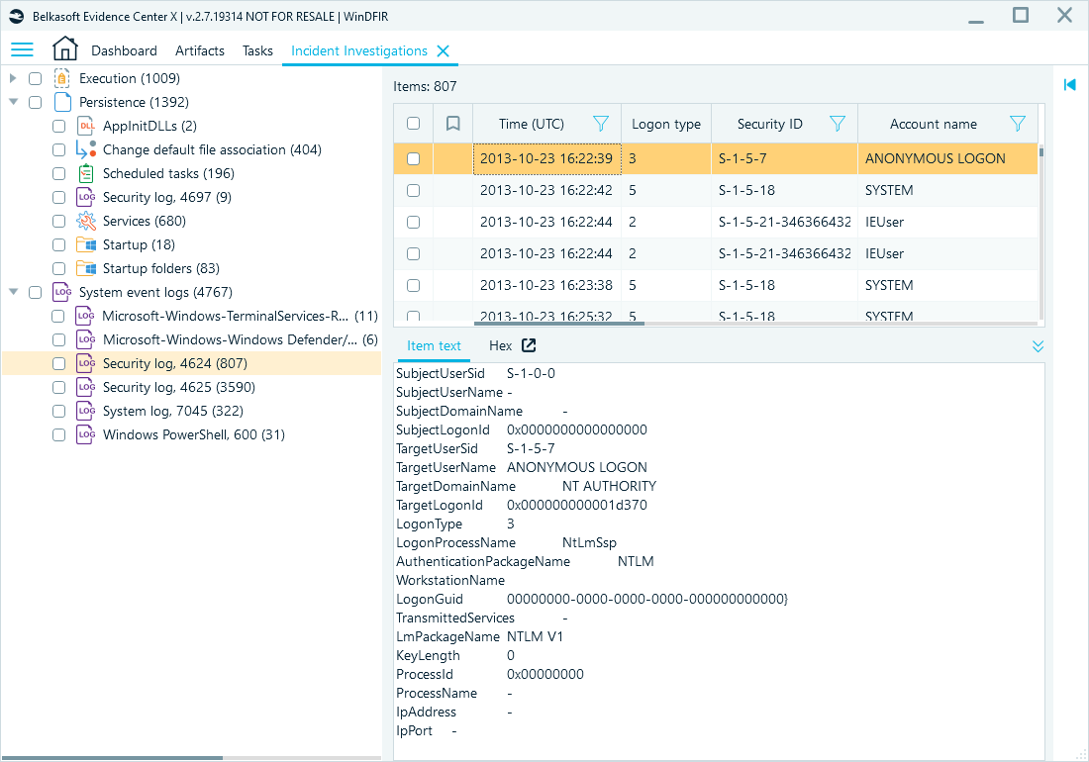Toggle the select-all checkbox in table header
The image size is (1089, 762).
click(x=413, y=123)
